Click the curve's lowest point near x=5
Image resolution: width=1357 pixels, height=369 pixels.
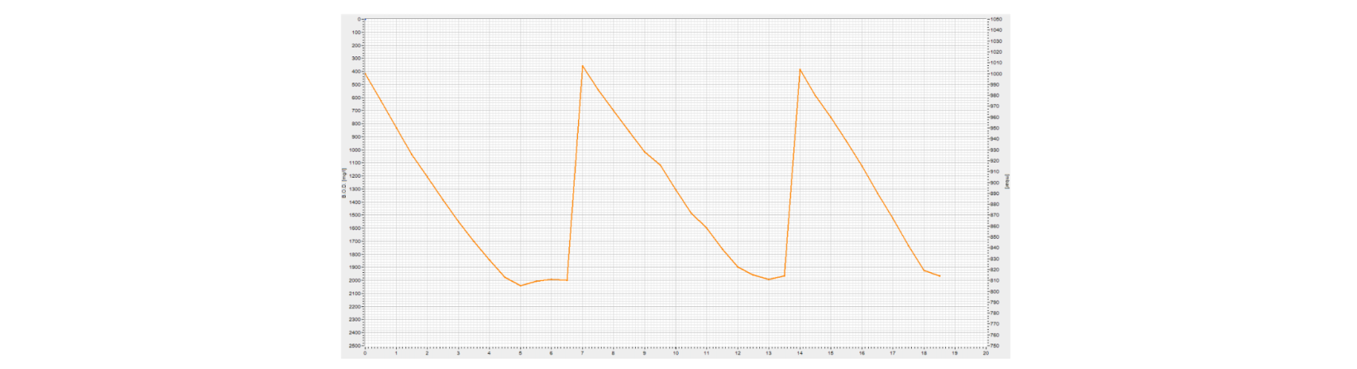521,286
